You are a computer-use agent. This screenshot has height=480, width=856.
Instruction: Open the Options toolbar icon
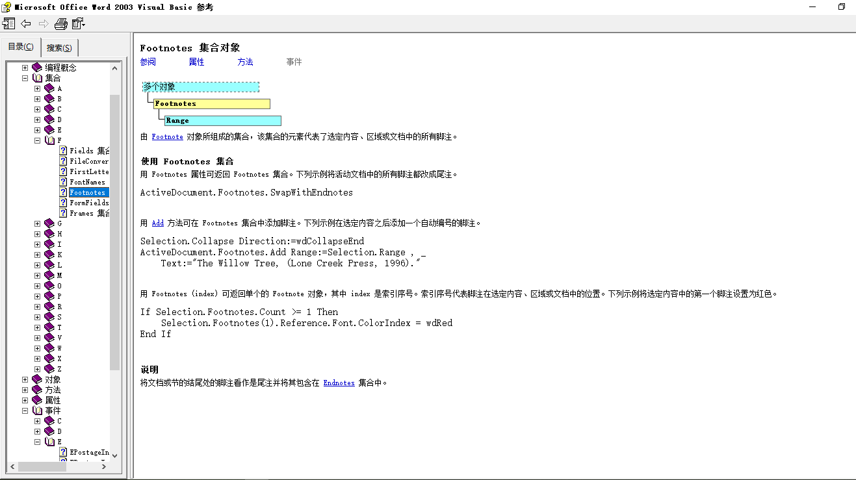click(x=78, y=23)
